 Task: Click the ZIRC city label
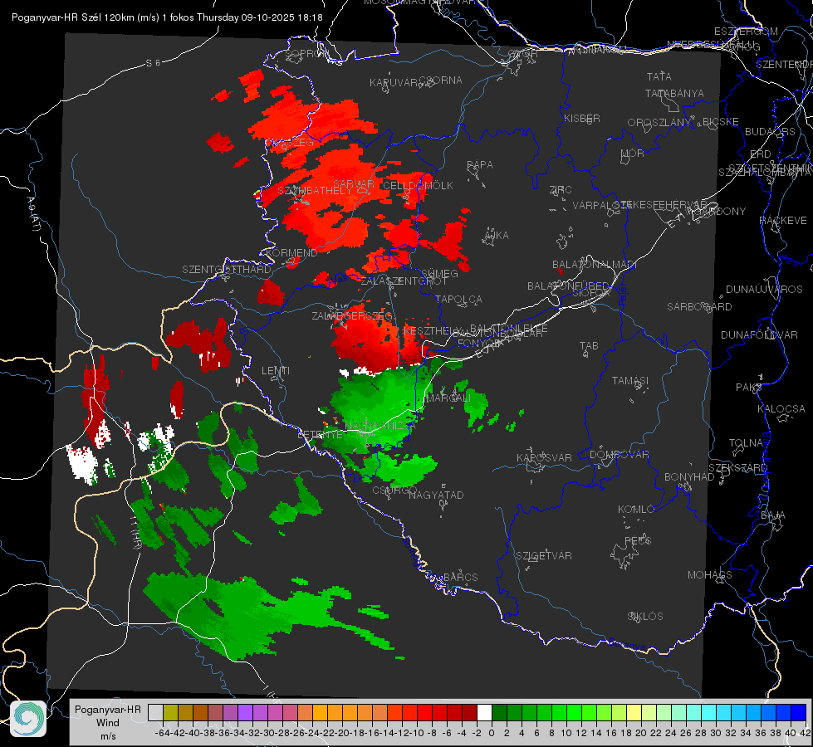click(561, 189)
